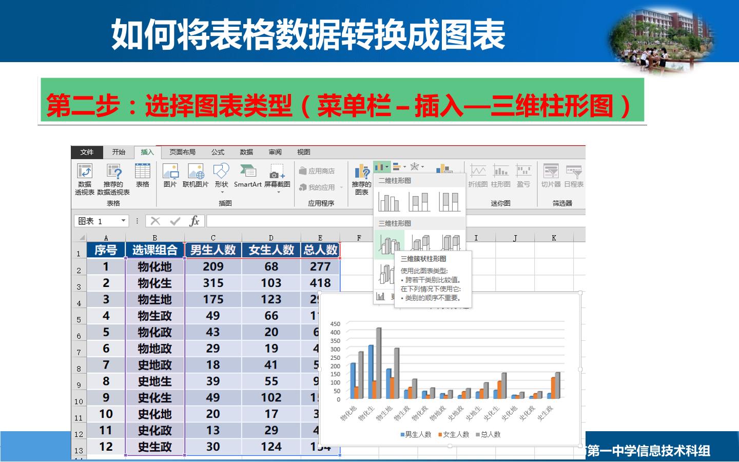Click the 推荐的数据透视表 icon
This screenshot has width=739, height=462.
coord(113,179)
